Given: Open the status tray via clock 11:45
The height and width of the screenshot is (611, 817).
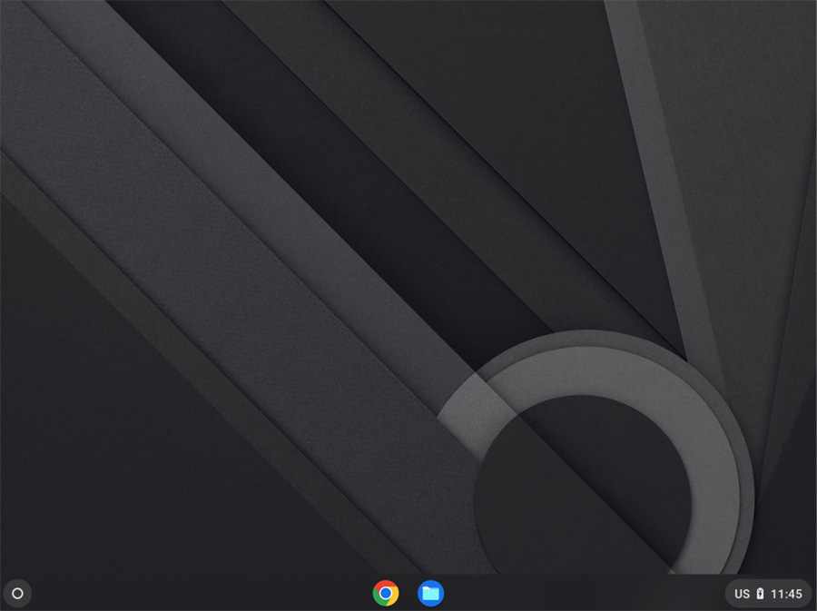Looking at the screenshot, I should (x=786, y=594).
